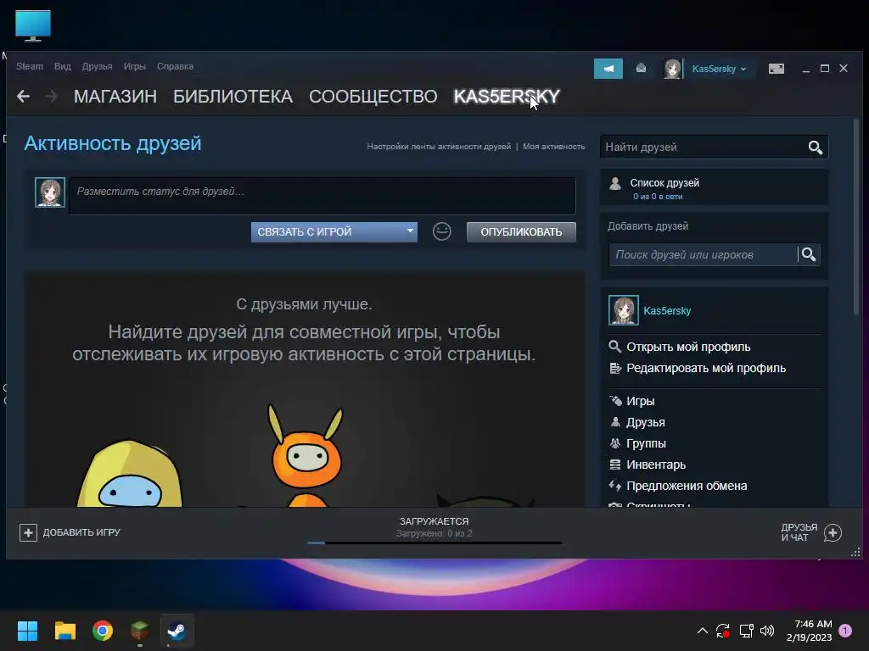The image size is (869, 651).
Task: Open the Steam inbox envelope icon
Action: (x=641, y=68)
